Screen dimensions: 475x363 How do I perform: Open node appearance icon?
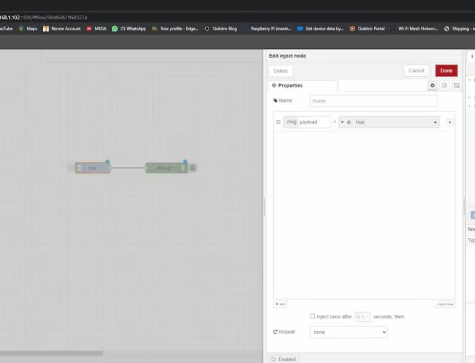pyautogui.click(x=456, y=86)
